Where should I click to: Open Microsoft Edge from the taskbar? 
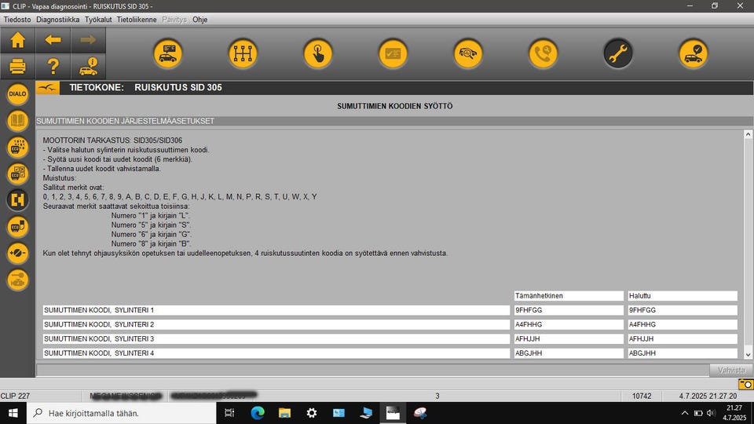click(258, 413)
